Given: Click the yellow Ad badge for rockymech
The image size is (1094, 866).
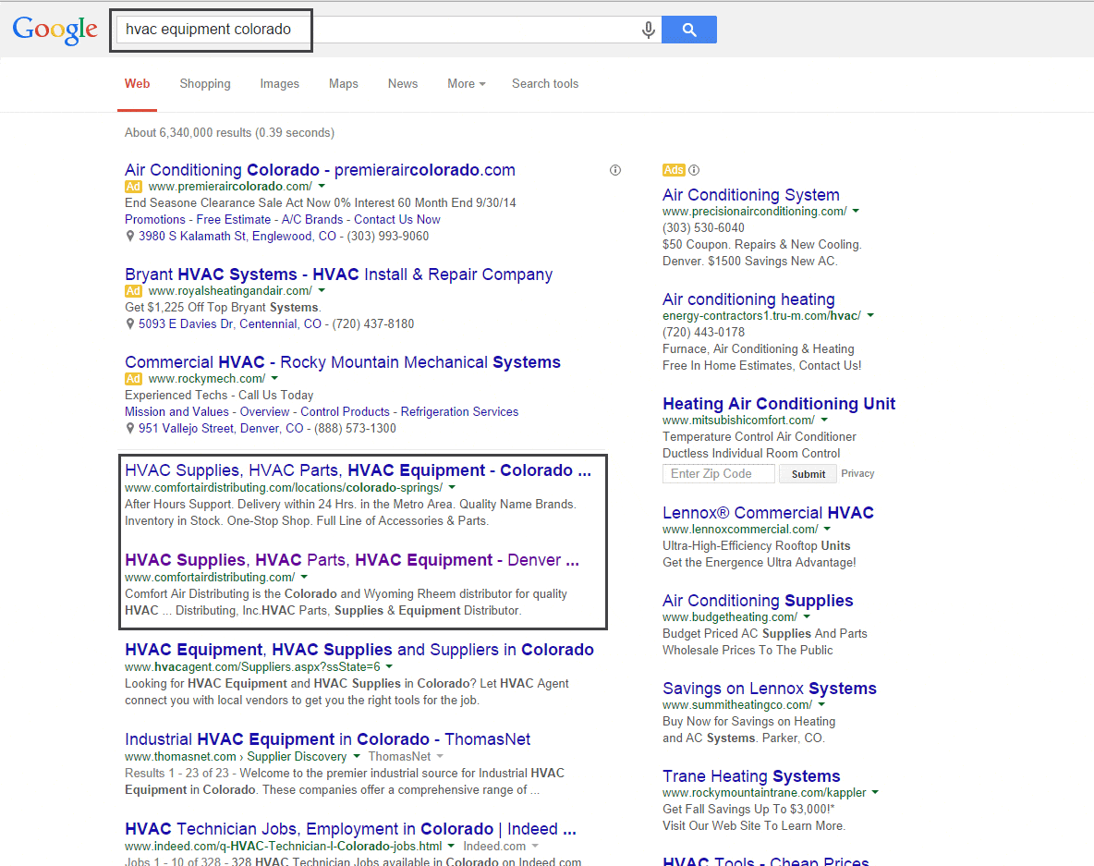Looking at the screenshot, I should (133, 379).
